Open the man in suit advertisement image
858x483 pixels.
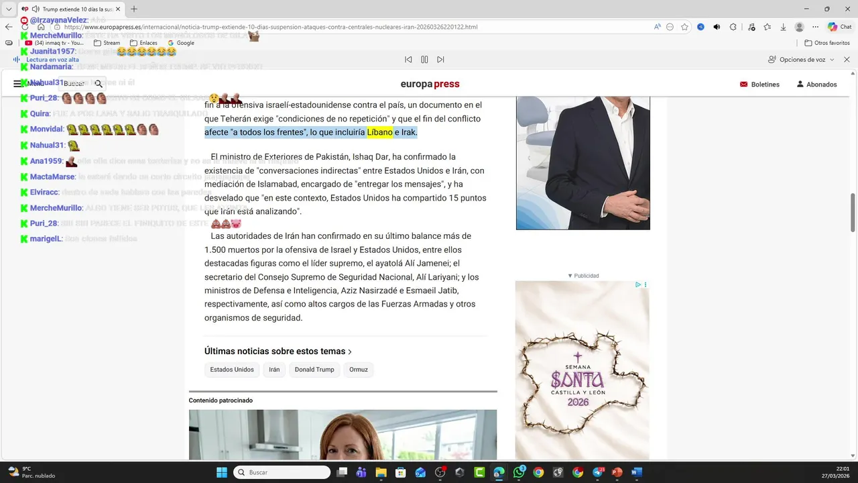point(583,163)
